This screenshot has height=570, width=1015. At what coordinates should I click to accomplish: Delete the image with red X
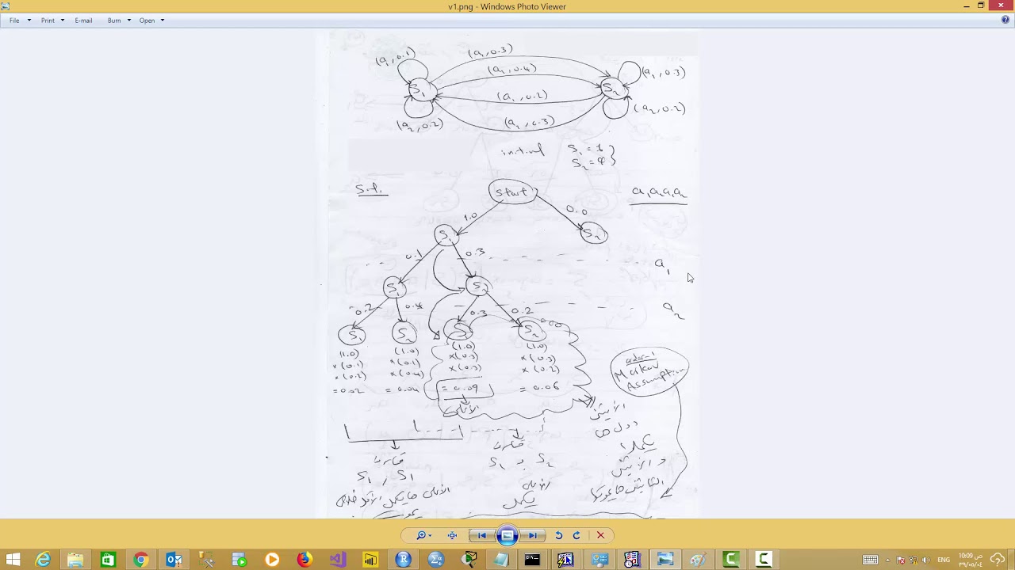click(600, 536)
